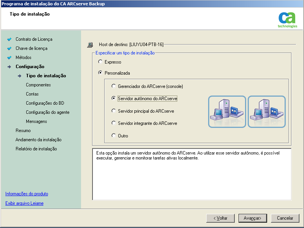Screen dimensions: 304x228
Task: Click the CA technologies logo
Action: pos(287,20)
